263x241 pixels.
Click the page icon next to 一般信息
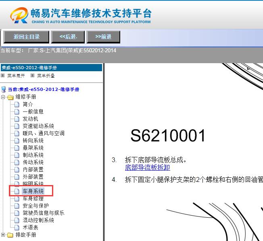click(x=17, y=111)
